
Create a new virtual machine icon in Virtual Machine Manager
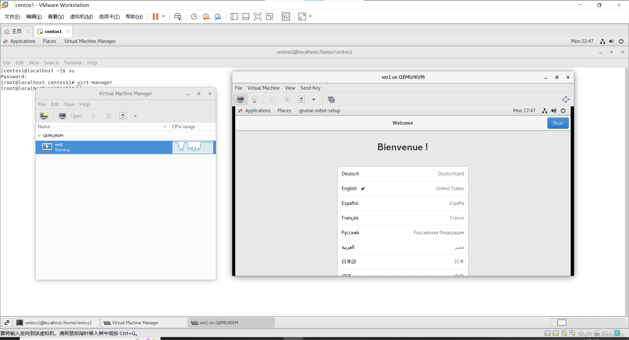tap(44, 116)
